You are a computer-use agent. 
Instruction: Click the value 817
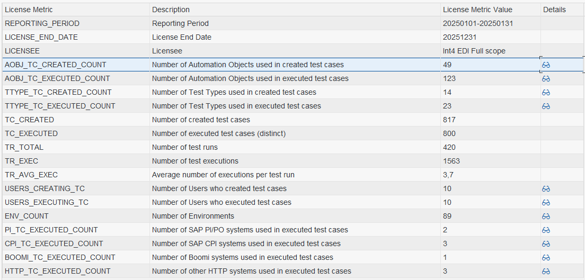(449, 120)
